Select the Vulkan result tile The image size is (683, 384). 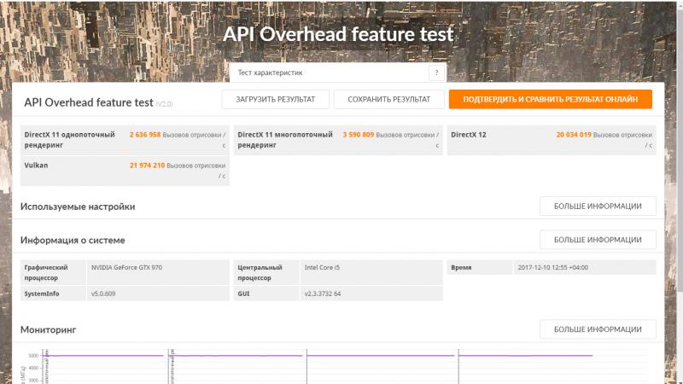(125, 170)
